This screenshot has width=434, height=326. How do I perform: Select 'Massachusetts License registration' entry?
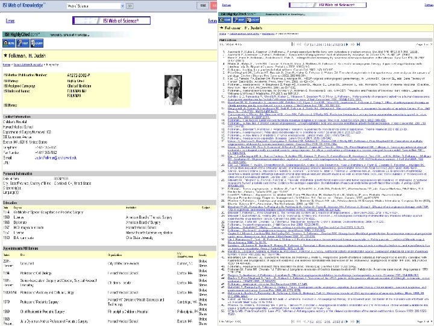[x=149, y=232]
